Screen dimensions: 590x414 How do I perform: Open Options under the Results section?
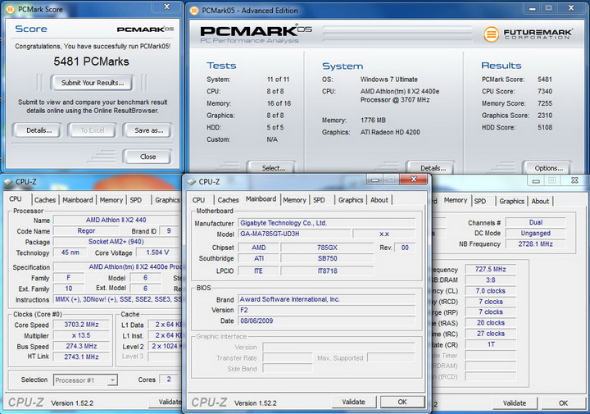(x=548, y=168)
